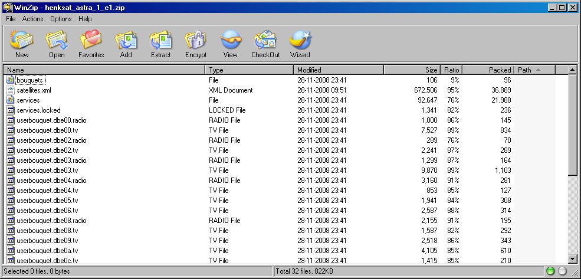Click the Add files toolbar icon

tap(126, 40)
